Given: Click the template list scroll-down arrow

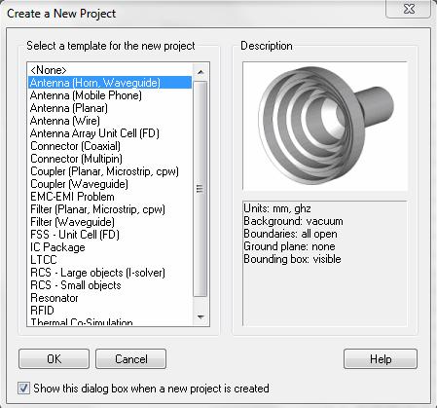Looking at the screenshot, I should pos(200,316).
